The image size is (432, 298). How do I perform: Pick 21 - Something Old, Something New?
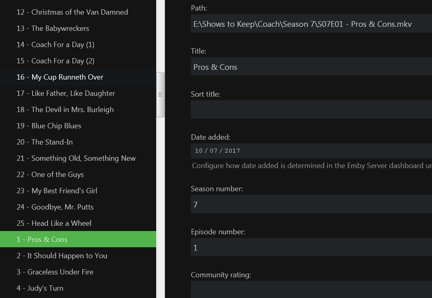[x=76, y=158]
